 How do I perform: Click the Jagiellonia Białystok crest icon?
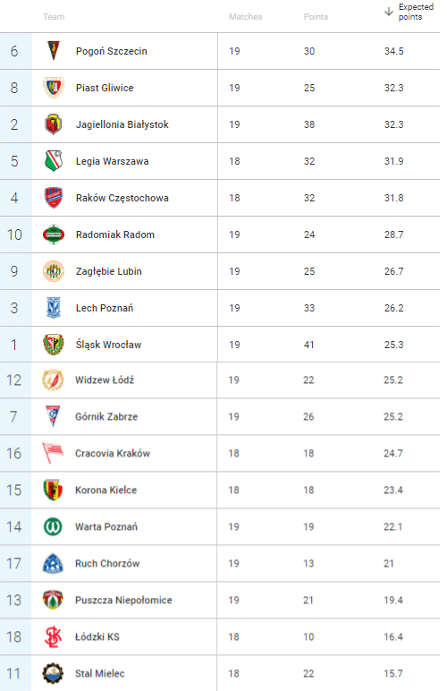[x=54, y=124]
